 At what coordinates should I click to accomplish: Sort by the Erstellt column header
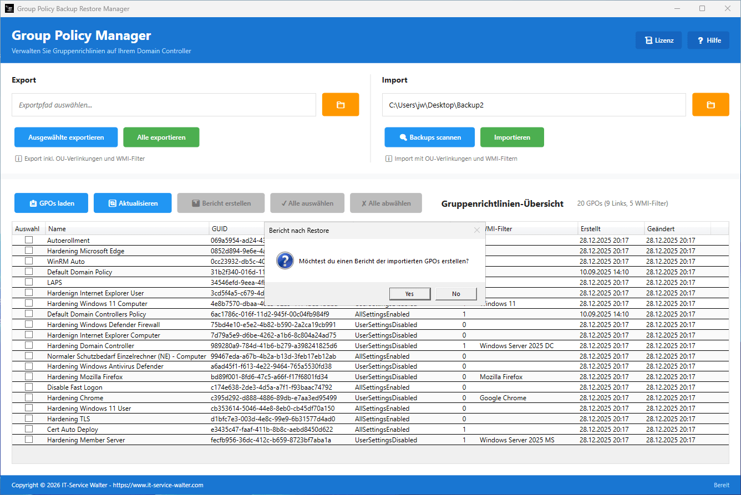click(610, 229)
